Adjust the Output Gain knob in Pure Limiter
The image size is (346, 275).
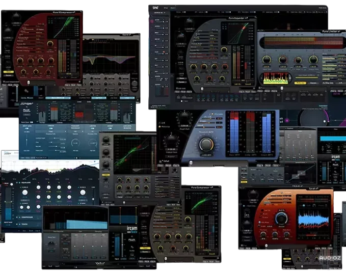tap(313, 59)
